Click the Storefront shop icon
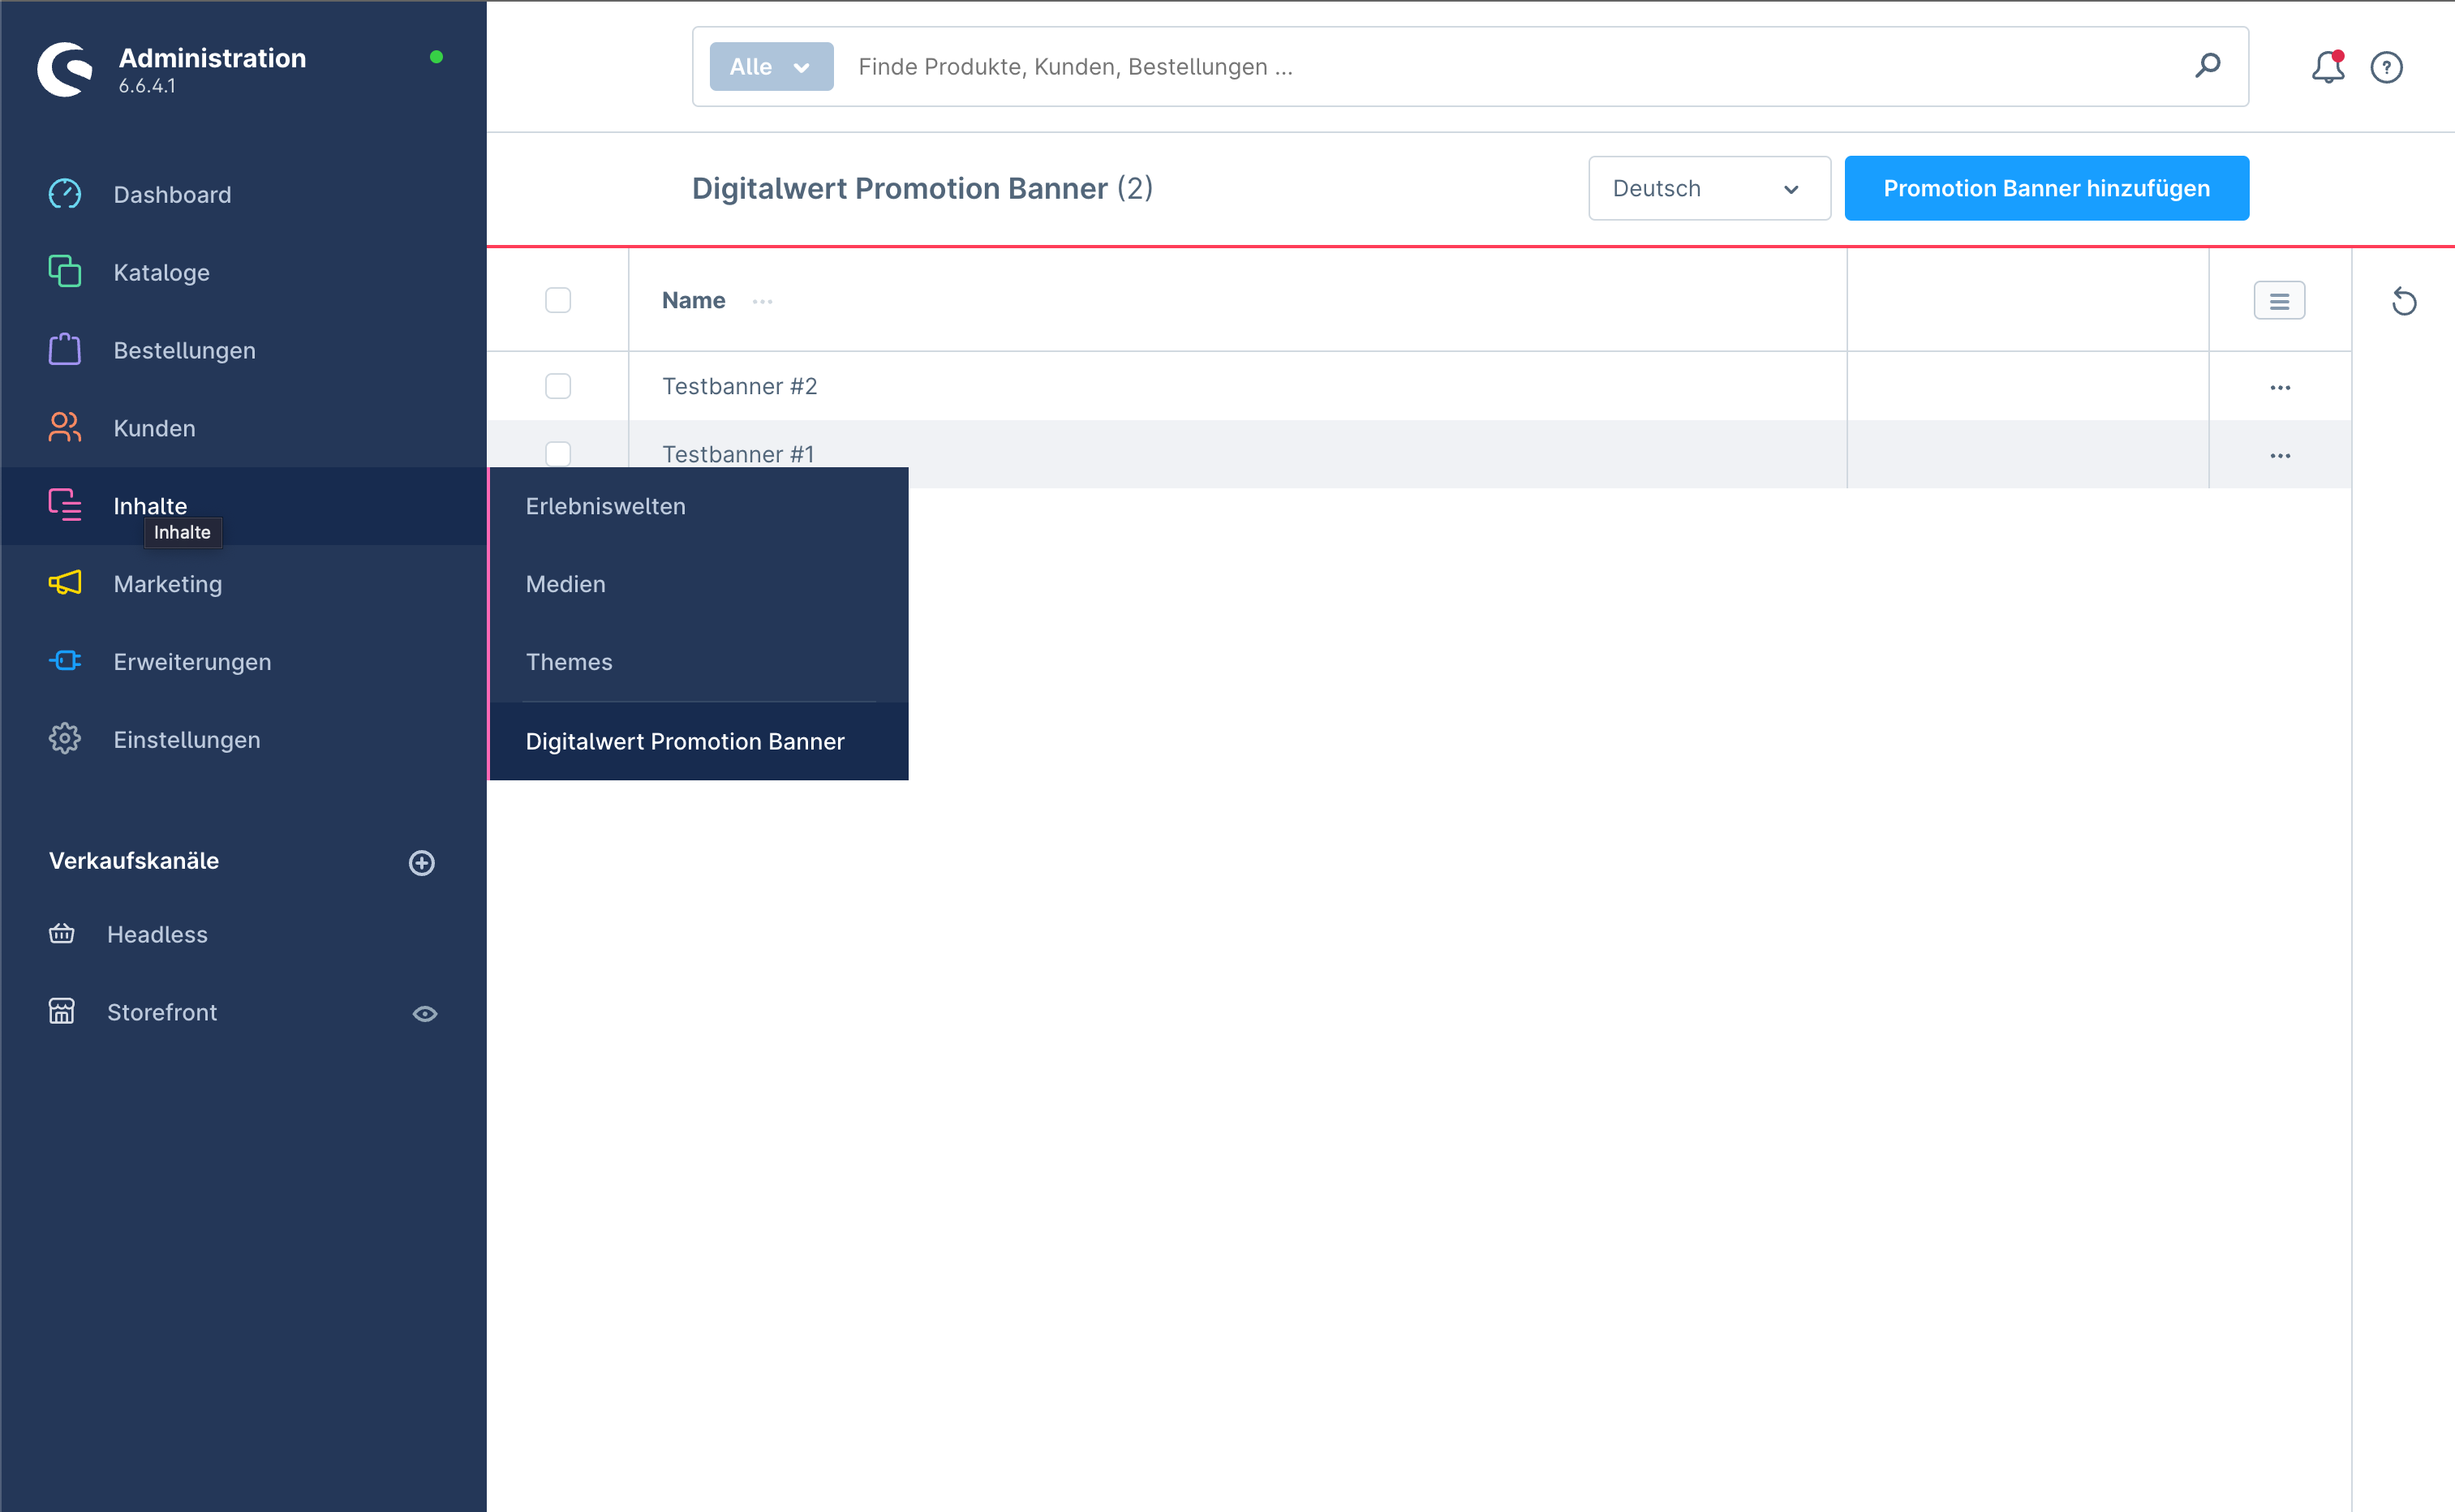 pyautogui.click(x=62, y=1011)
